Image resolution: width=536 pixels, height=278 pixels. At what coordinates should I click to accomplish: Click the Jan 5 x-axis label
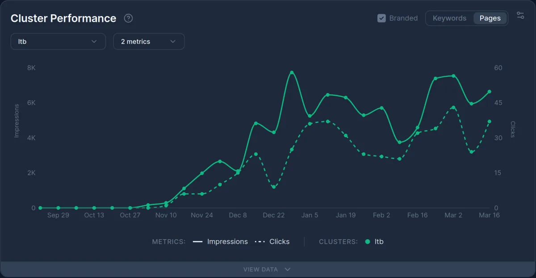pos(310,215)
